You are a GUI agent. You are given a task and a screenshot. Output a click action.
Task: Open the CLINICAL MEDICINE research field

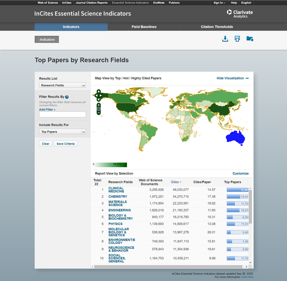pos(116,190)
